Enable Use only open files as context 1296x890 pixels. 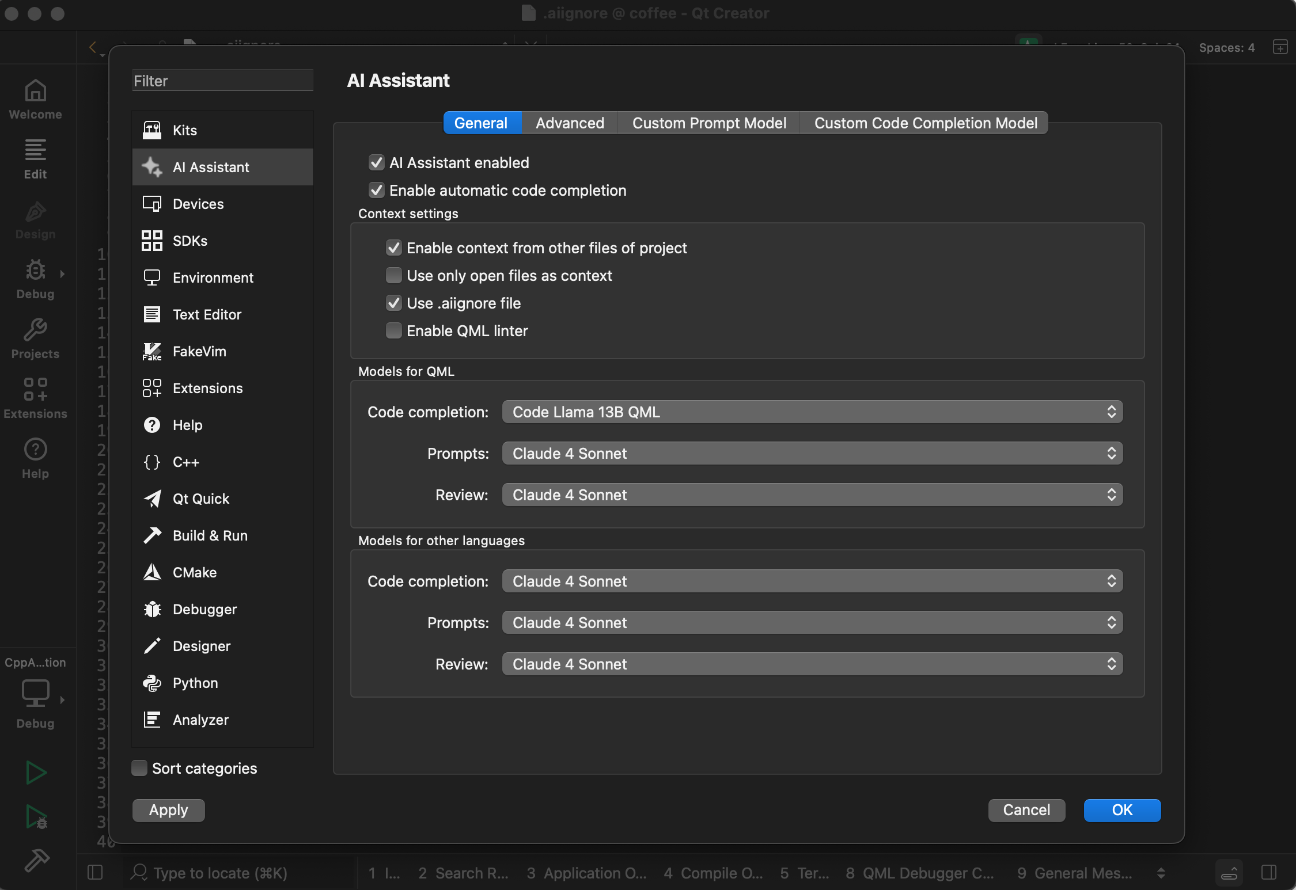(393, 275)
